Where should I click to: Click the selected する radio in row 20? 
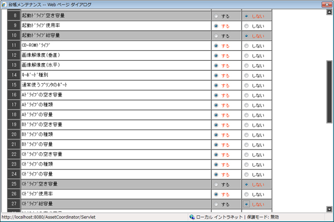click(216, 135)
